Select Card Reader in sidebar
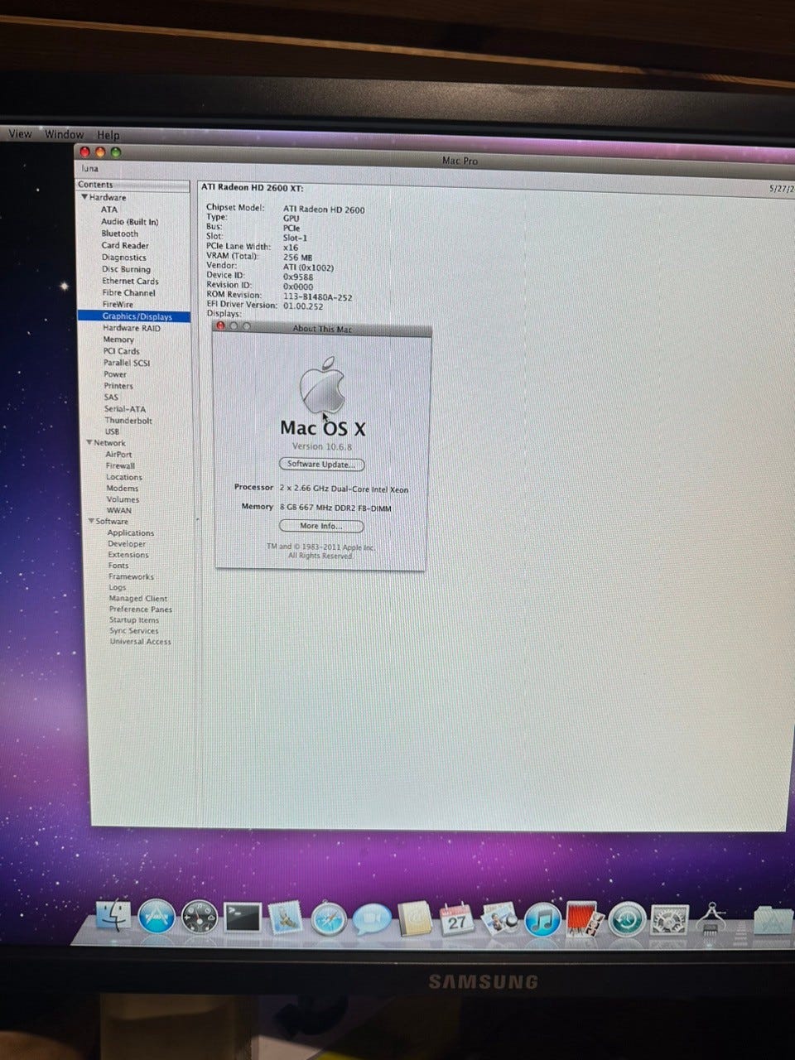The image size is (795, 1060). 125,245
